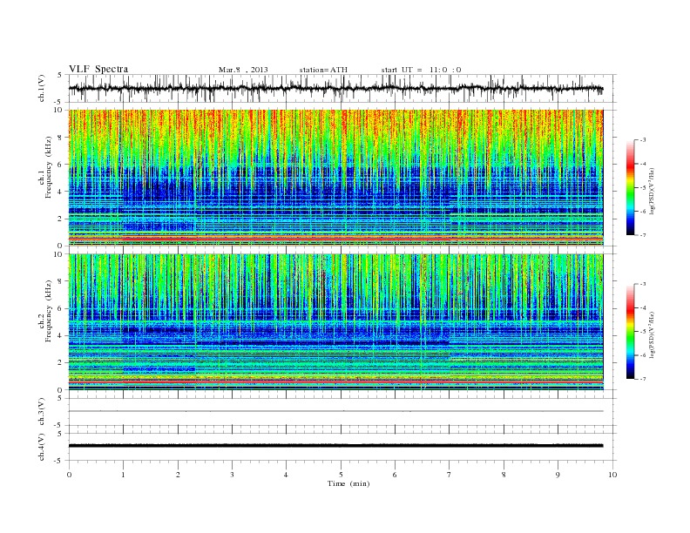Click the "ch.4(V)" axis label
The image size is (690, 533).
[42, 447]
